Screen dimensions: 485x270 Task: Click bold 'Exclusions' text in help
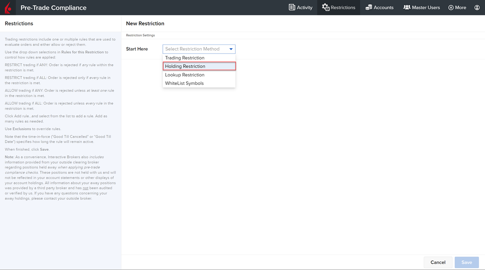[22, 129]
